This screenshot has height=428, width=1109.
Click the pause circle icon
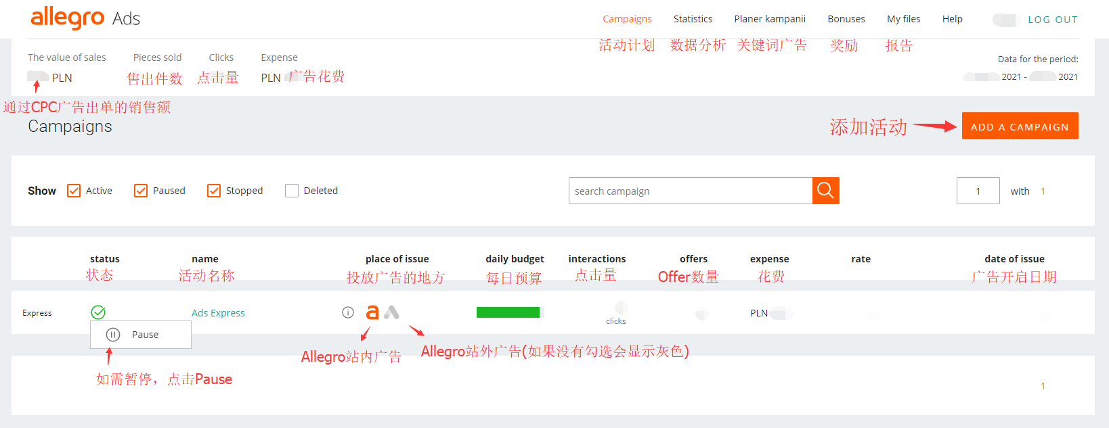click(x=113, y=335)
